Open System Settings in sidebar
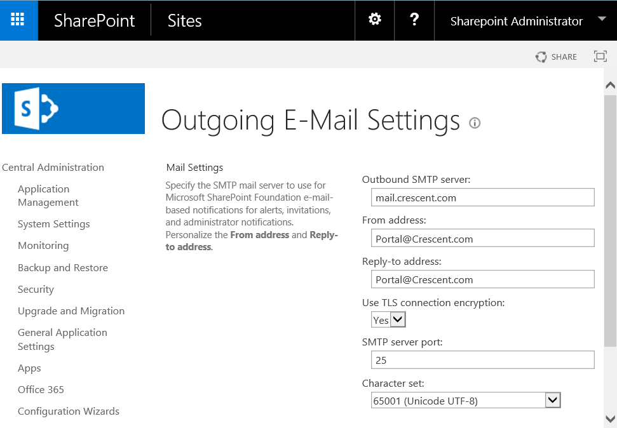The height and width of the screenshot is (428, 617). coord(53,224)
